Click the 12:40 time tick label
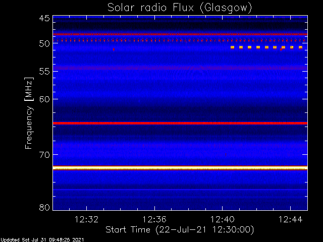323x242 pixels. point(223,219)
